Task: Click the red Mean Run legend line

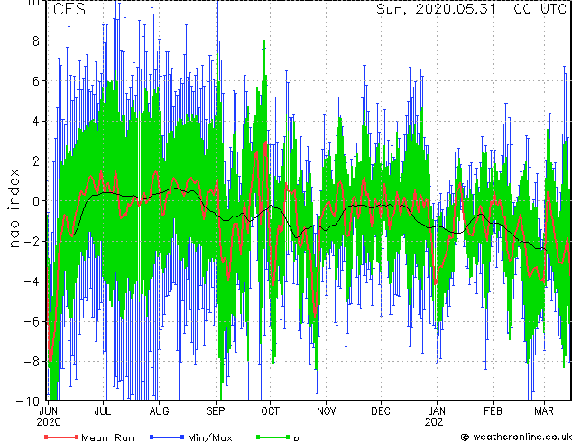Action: (61, 437)
